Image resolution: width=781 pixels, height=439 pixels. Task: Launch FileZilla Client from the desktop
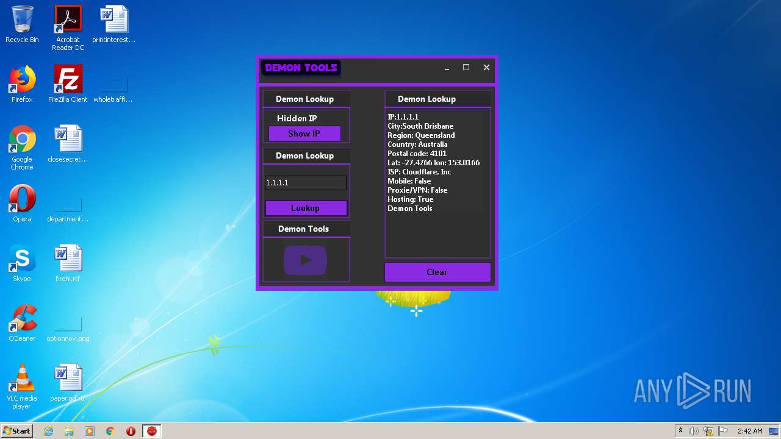[x=68, y=84]
